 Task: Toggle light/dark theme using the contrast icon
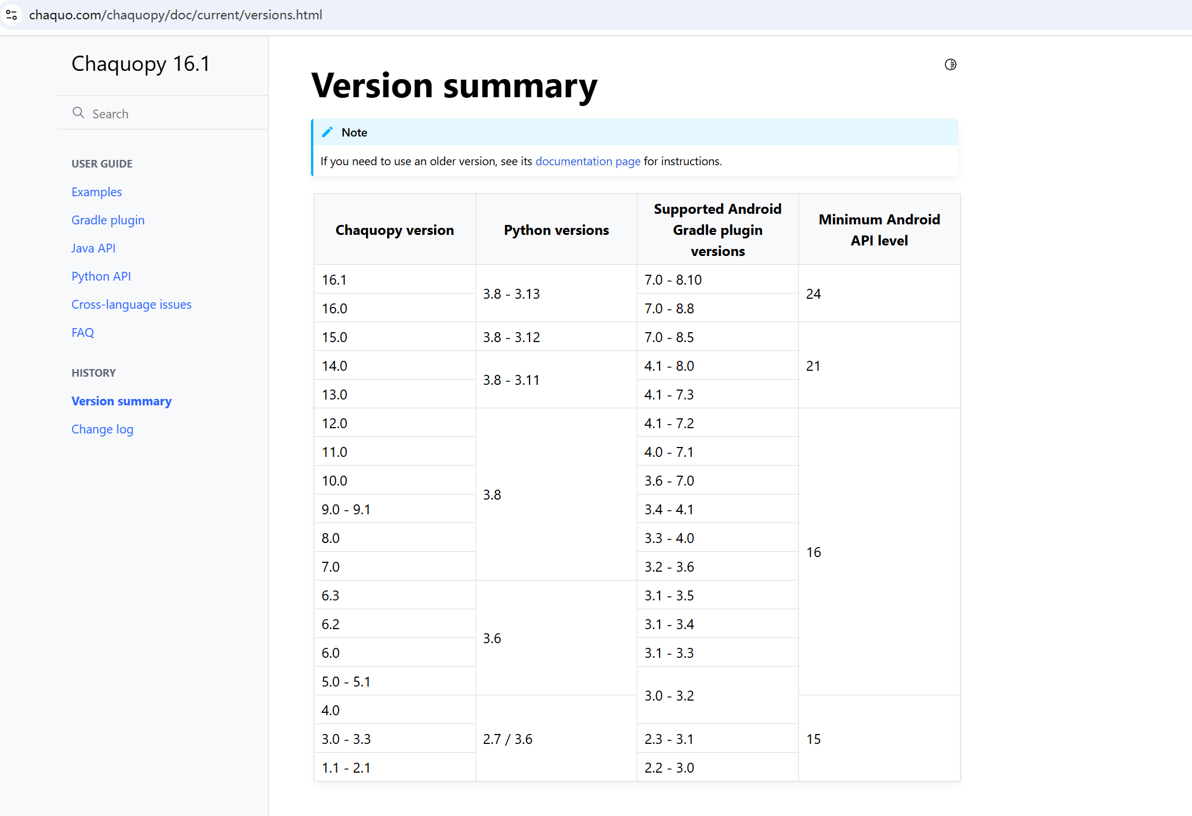pos(951,64)
